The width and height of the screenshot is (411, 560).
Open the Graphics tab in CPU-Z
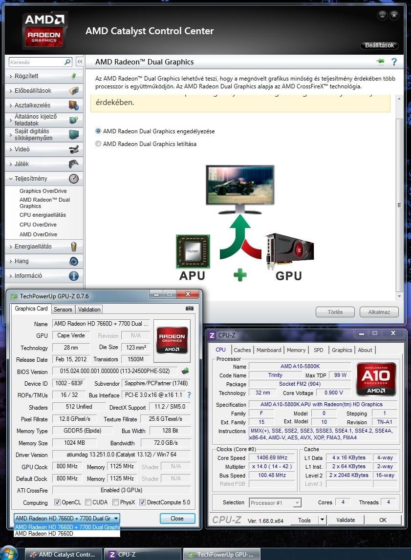[x=342, y=350]
